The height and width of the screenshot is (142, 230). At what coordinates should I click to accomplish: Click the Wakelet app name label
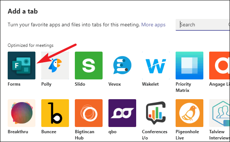(x=150, y=84)
